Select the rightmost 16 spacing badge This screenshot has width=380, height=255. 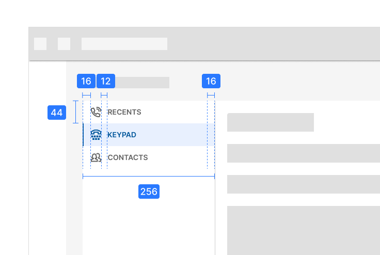click(x=211, y=81)
